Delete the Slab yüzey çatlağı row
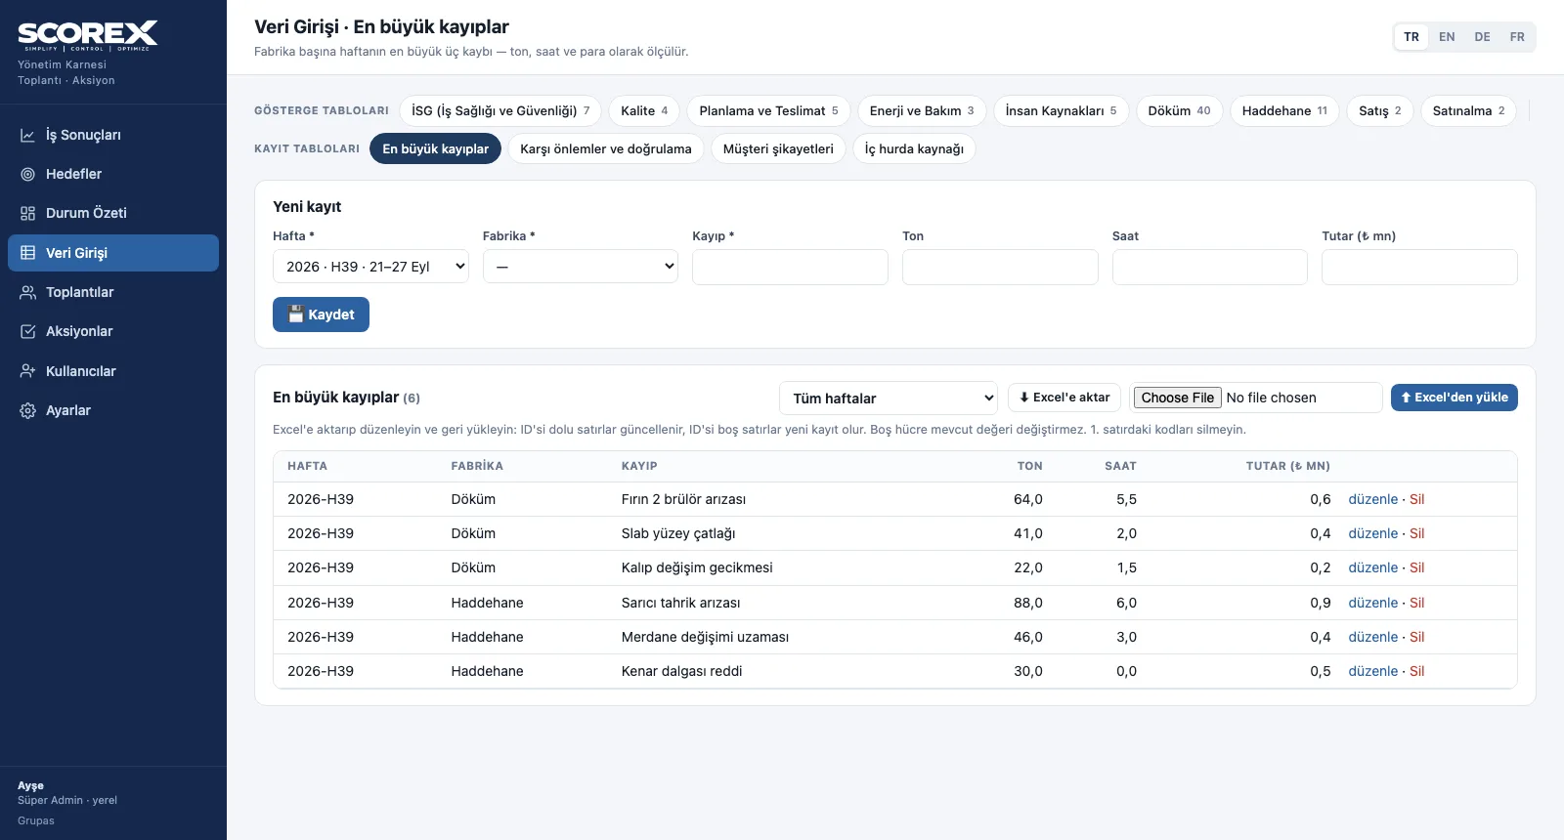 pyautogui.click(x=1417, y=533)
